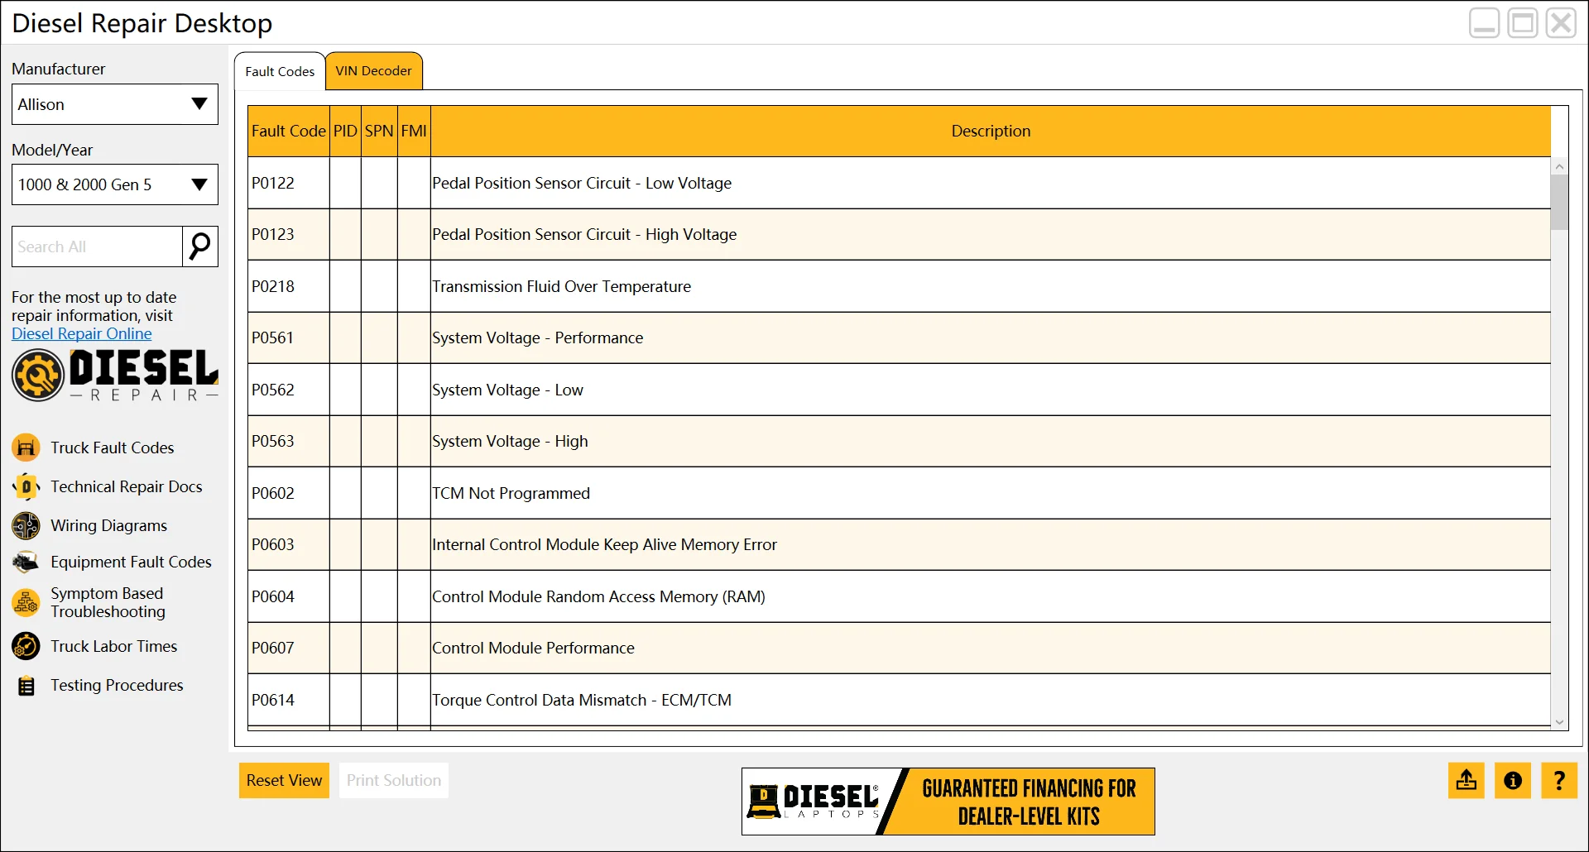Screen dimensions: 1589x852
Task: Click the export/share icon button
Action: (1466, 780)
